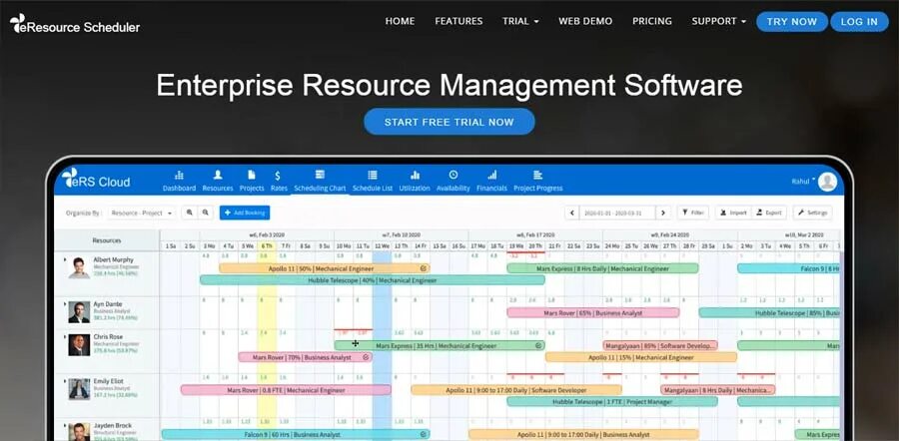Click the Rahul profile avatar
Image resolution: width=899 pixels, height=441 pixels.
point(827,182)
